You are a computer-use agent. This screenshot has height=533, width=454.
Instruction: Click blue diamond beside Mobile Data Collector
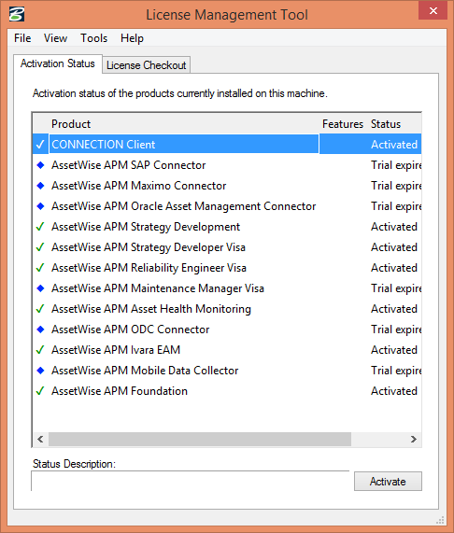point(40,371)
